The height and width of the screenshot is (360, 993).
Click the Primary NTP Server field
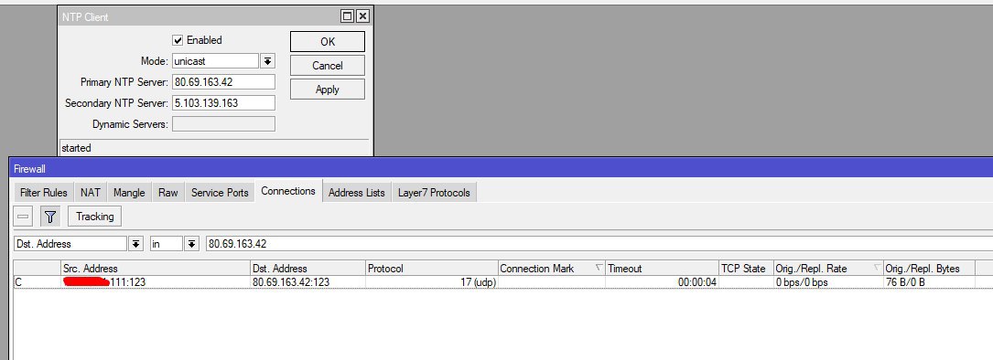coord(223,82)
